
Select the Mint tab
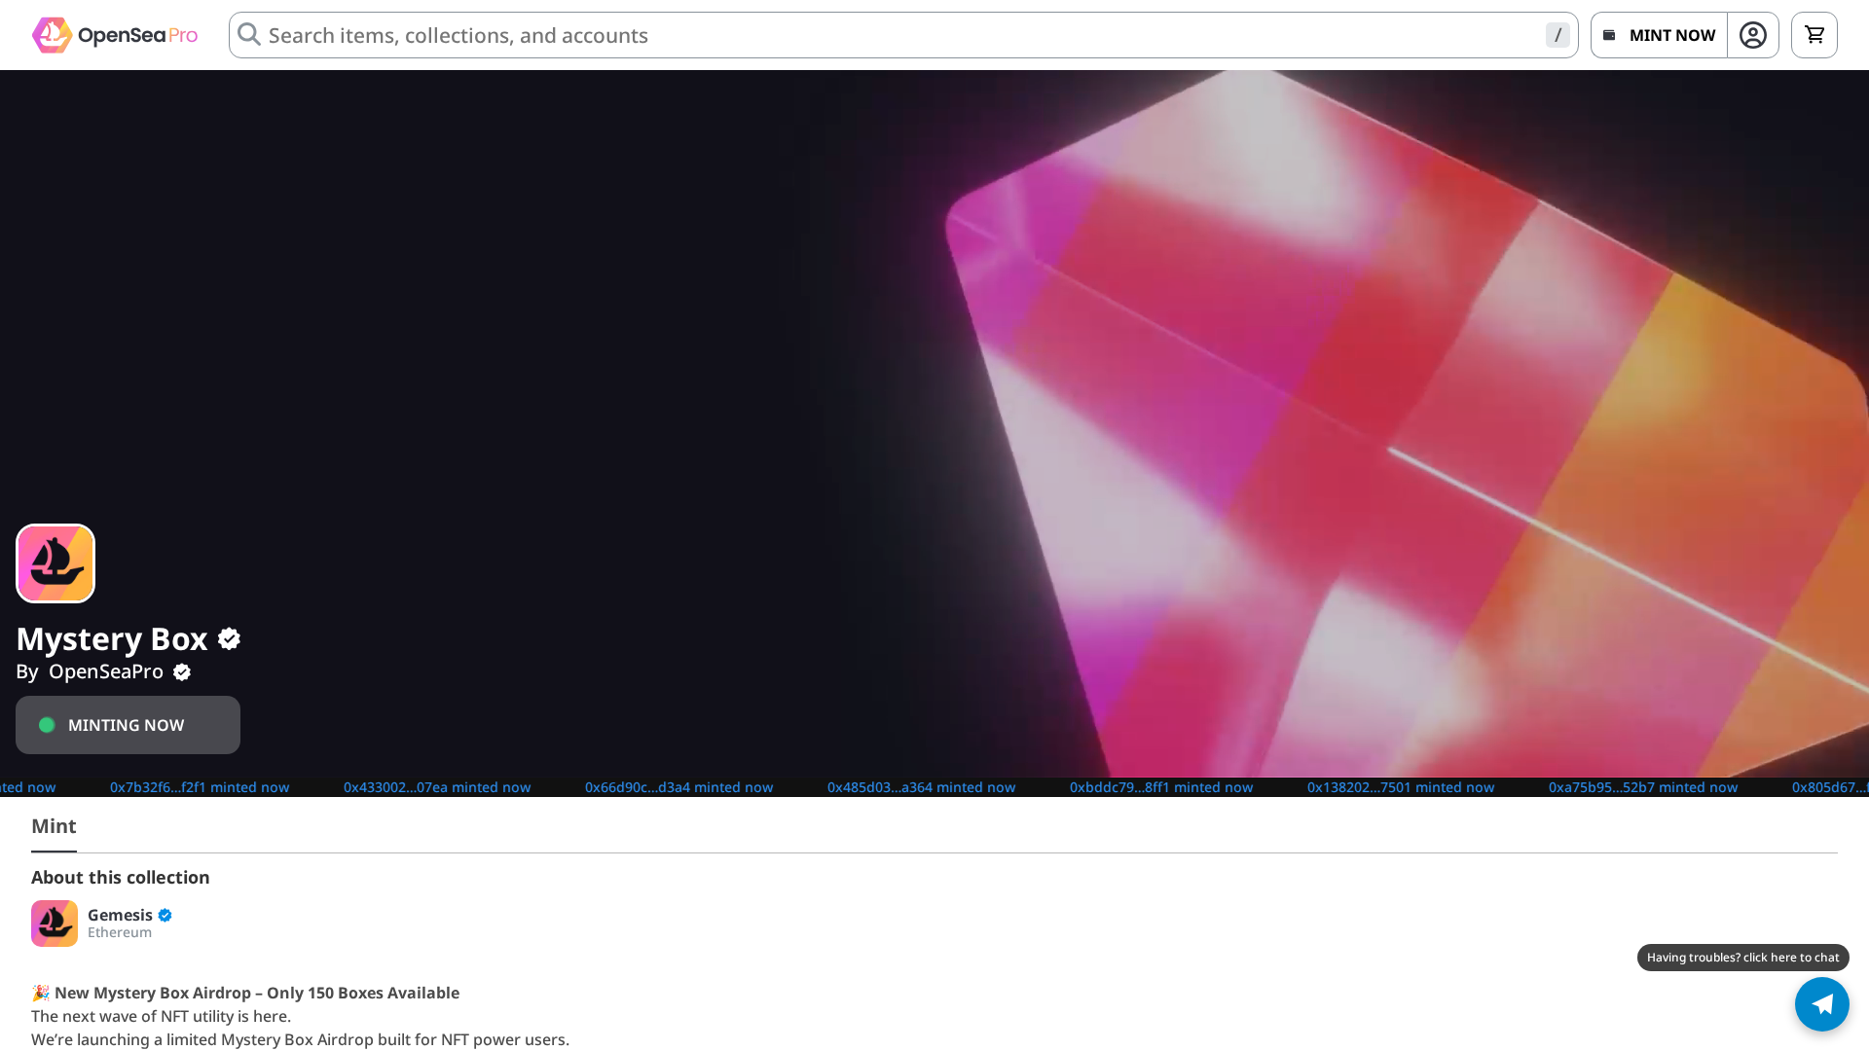click(54, 826)
